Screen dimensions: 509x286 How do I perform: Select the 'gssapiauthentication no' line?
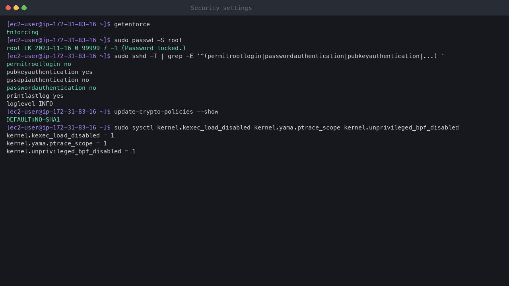point(48,80)
